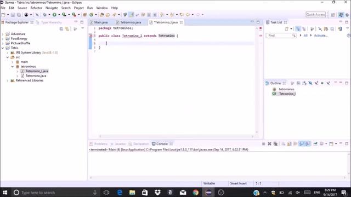The width and height of the screenshot is (351, 197).
Task: Click the Remove Launch X icon in Console
Action: (x=269, y=144)
